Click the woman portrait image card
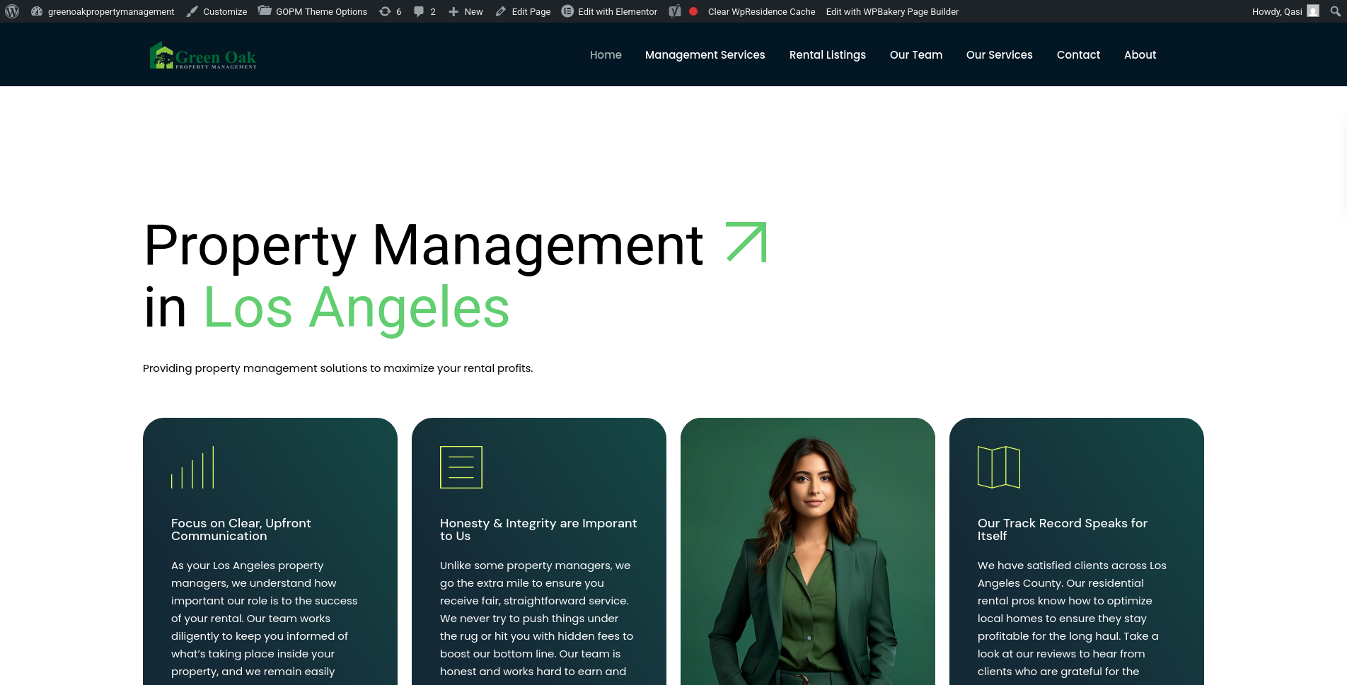Image resolution: width=1347 pixels, height=685 pixels. (807, 551)
